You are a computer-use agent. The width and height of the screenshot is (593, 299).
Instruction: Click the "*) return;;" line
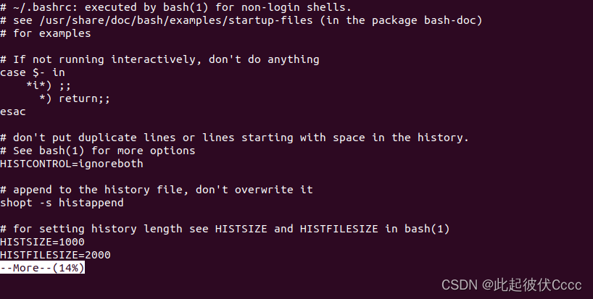click(75, 98)
